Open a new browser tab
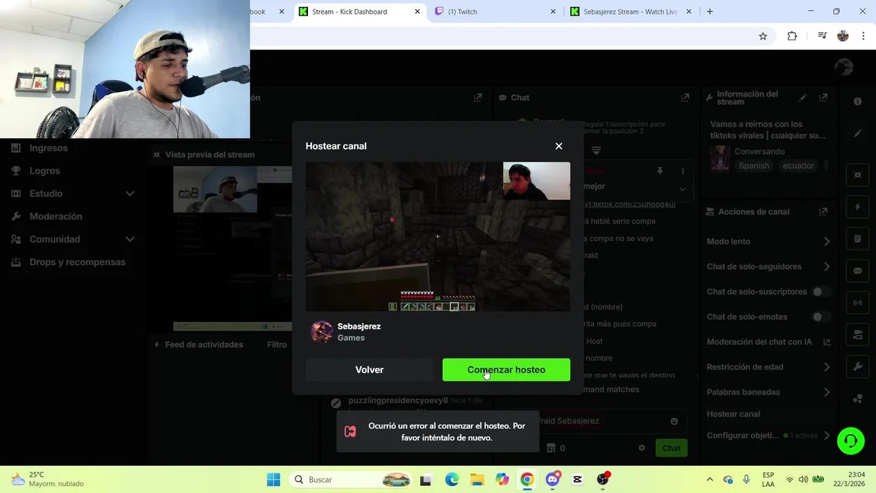Viewport: 876px width, 493px height. [x=710, y=12]
